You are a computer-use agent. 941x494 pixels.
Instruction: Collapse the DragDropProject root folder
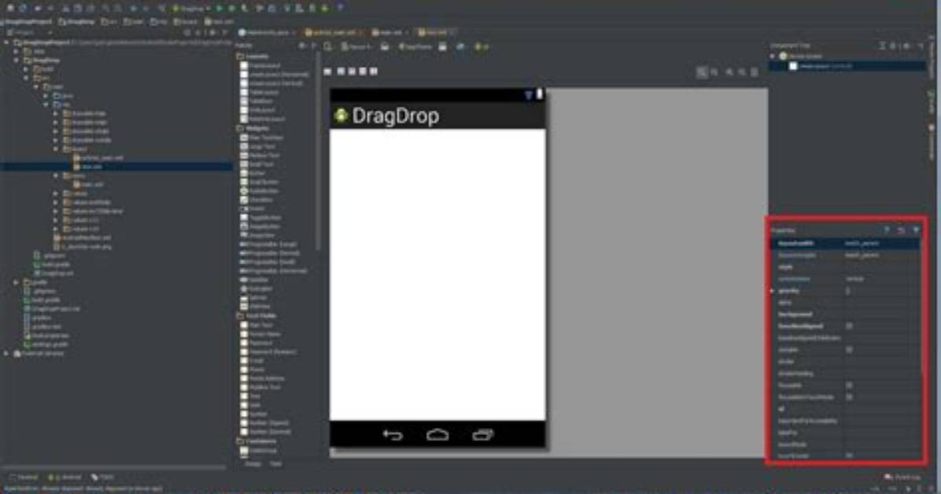[x=6, y=42]
